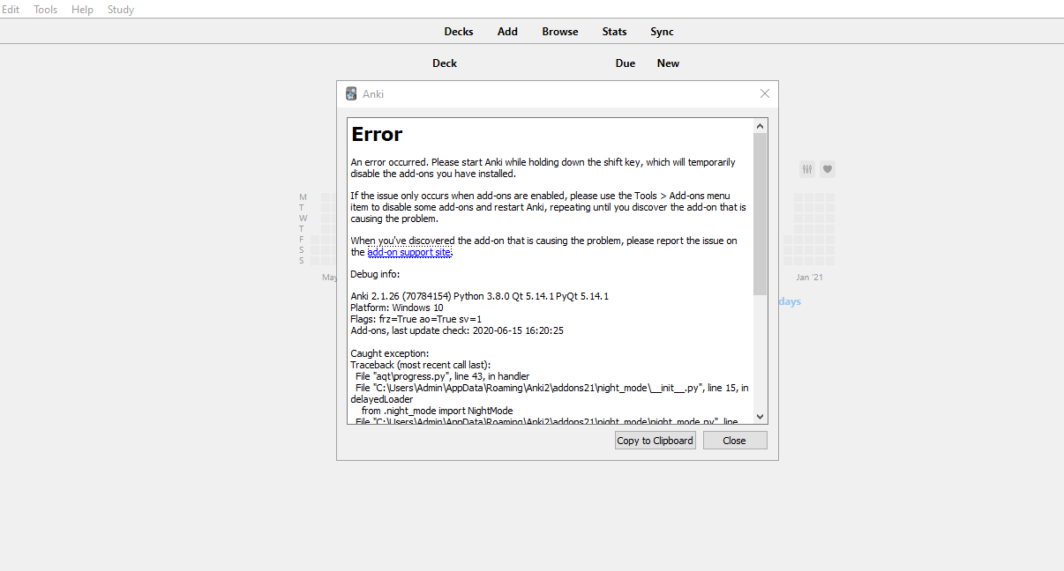The image size is (1064, 571).
Task: Click the scrollbar down arrow in error text
Action: point(761,417)
